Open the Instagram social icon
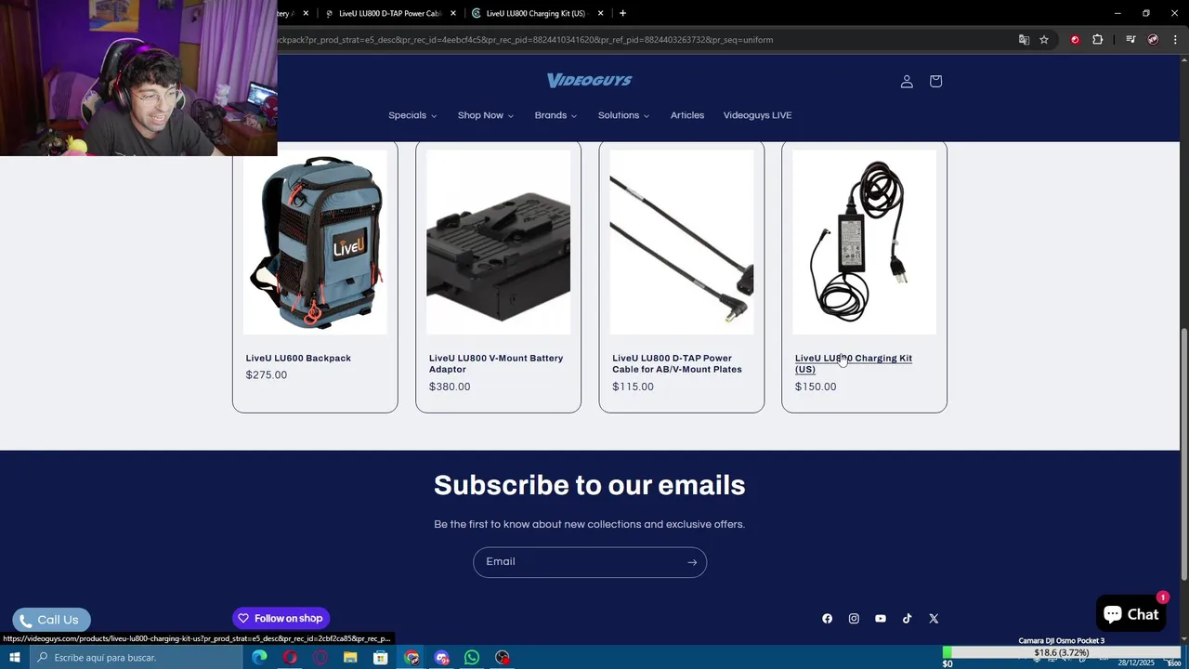This screenshot has height=669, width=1189. tap(854, 619)
